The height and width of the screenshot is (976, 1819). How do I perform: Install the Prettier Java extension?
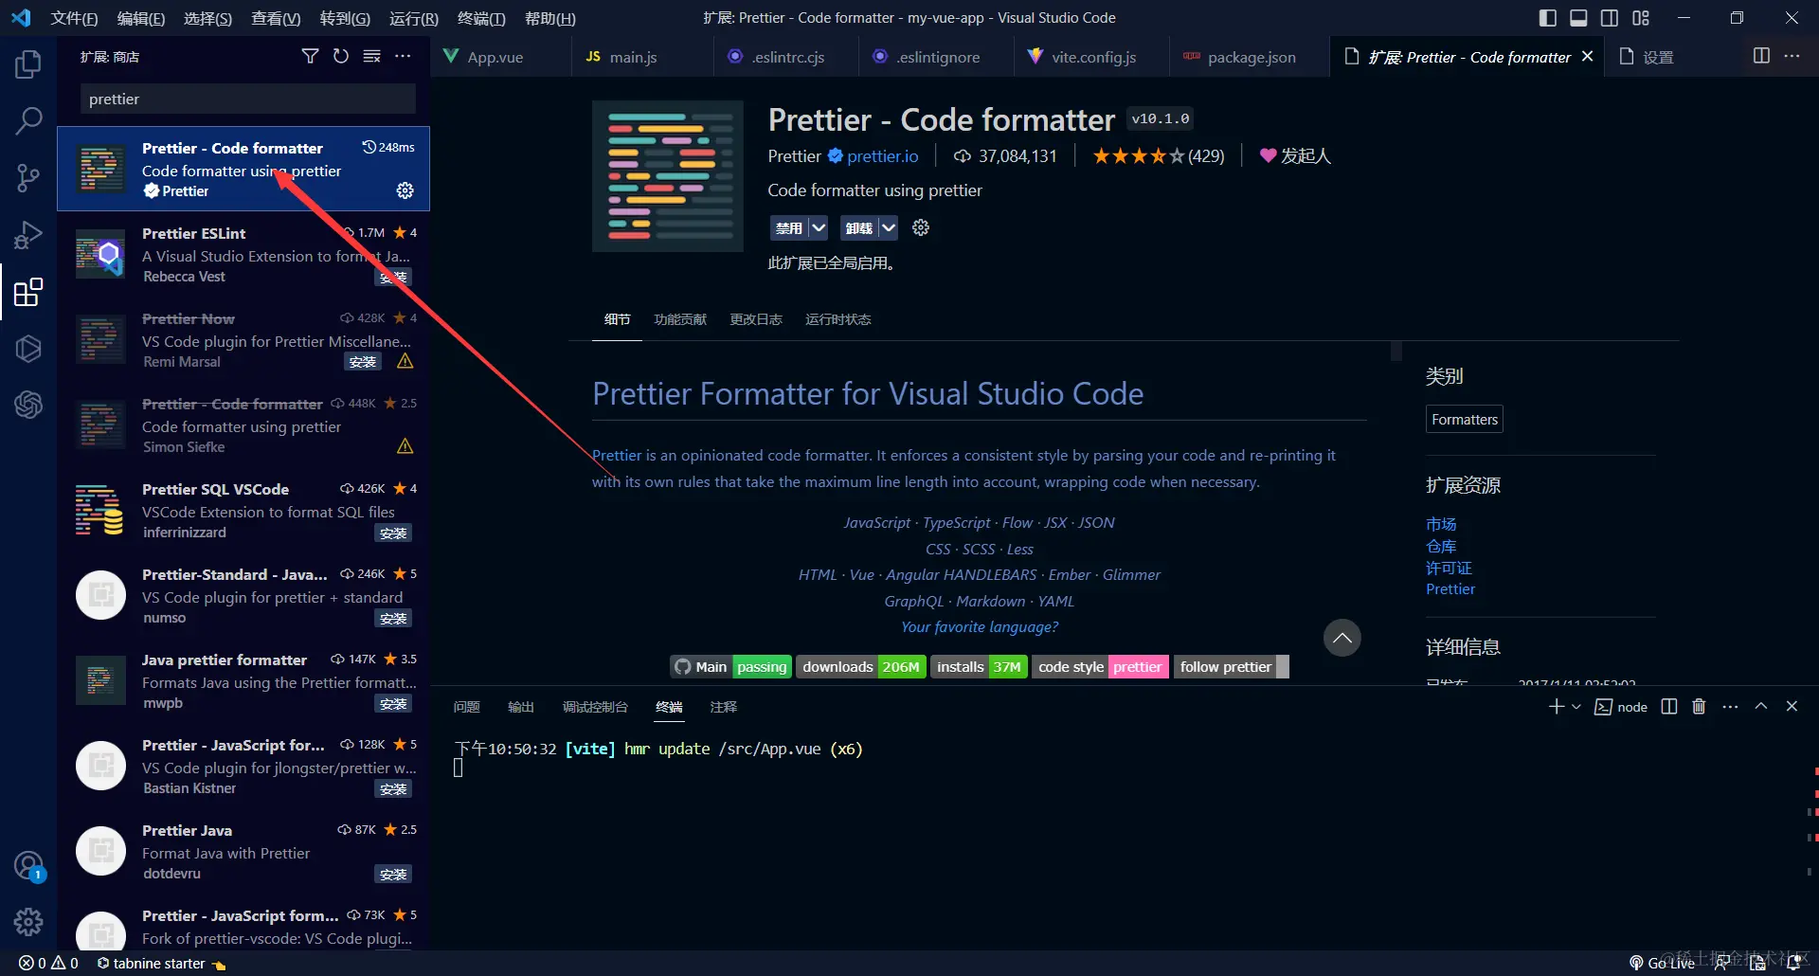(393, 875)
